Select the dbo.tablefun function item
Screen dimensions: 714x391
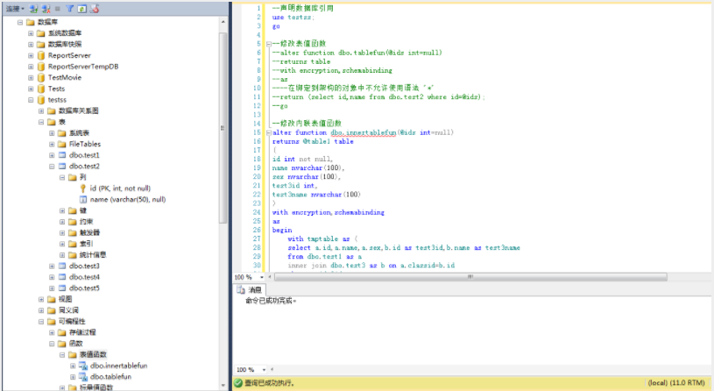[110, 377]
